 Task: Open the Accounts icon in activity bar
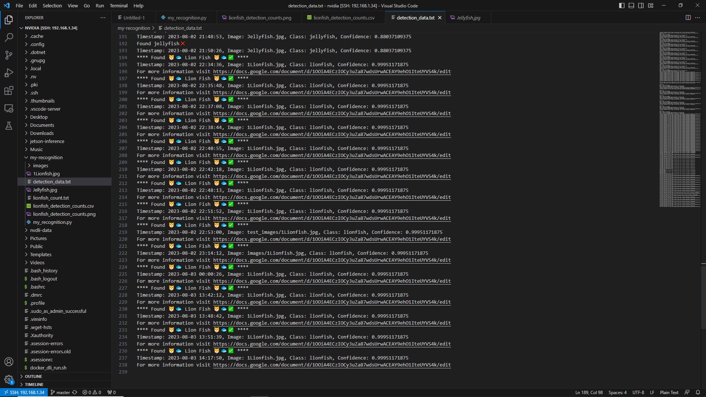(x=9, y=362)
